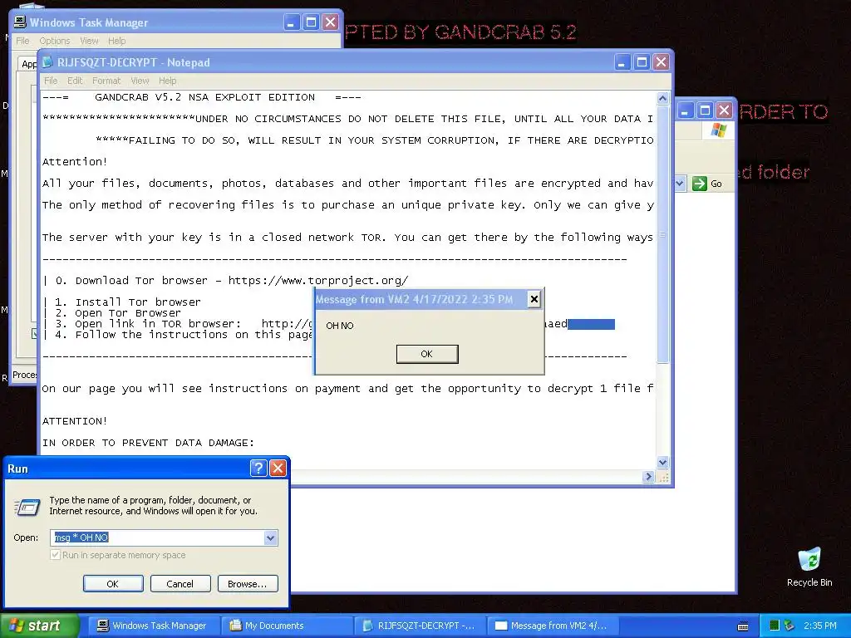851x638 pixels.
Task: Maximize the Notepad window
Action: click(x=642, y=62)
